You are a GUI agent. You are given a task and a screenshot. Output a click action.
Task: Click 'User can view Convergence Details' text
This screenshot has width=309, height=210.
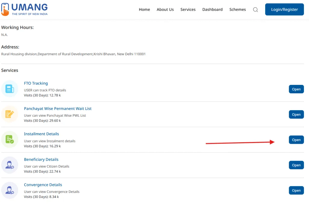click(x=52, y=192)
